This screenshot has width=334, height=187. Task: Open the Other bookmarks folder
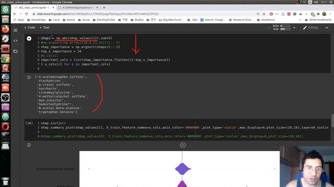(x=318, y=20)
